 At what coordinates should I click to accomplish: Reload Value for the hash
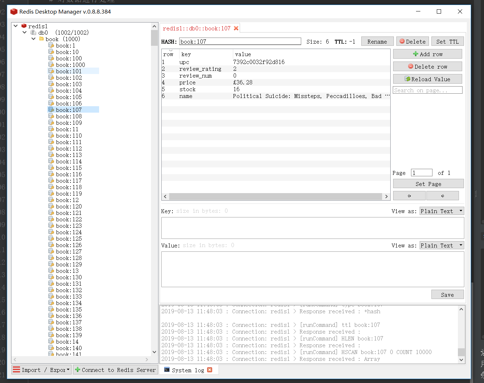[x=427, y=79]
